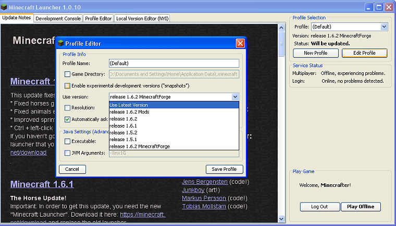Image resolution: width=396 pixels, height=226 pixels.
Task: Open the Profile Editor tab
Action: click(98, 18)
